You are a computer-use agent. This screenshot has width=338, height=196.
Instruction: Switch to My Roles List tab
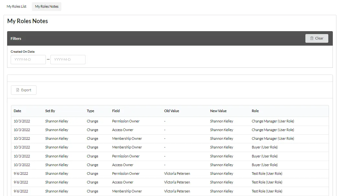tap(16, 6)
